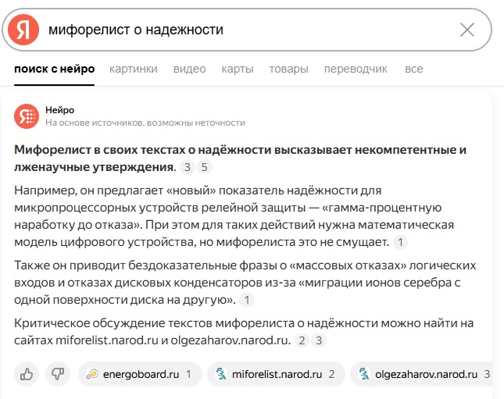Click the red Yandex logo in search bar
Viewport: 504px width, 399px height.
(x=23, y=30)
